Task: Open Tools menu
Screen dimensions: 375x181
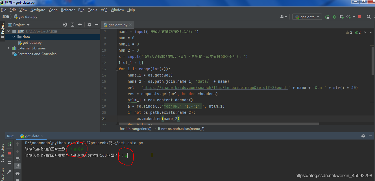Action: tap(92, 10)
